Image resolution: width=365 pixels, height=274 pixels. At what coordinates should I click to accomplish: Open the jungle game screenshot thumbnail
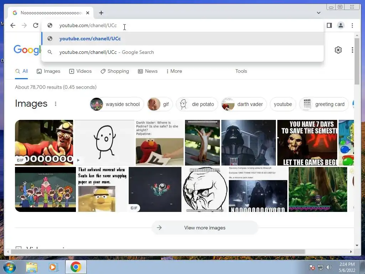318,189
